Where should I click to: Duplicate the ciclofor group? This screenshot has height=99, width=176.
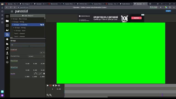pyautogui.click(x=41, y=25)
